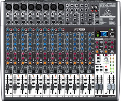Screen dimensions: 121x101
Task: Click the channel 4 high EQ knob
Action: [30, 34]
